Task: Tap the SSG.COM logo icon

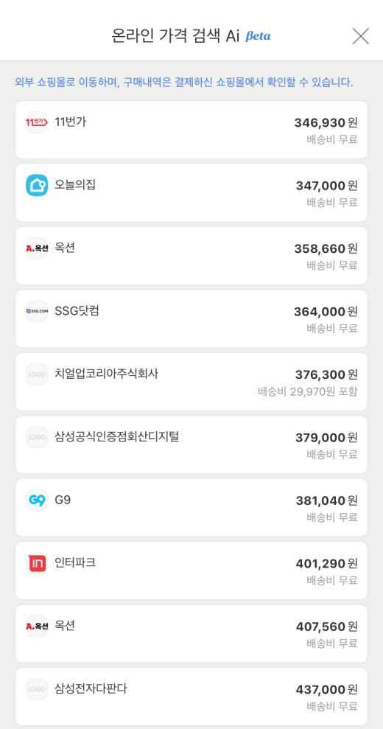Action: pos(37,312)
